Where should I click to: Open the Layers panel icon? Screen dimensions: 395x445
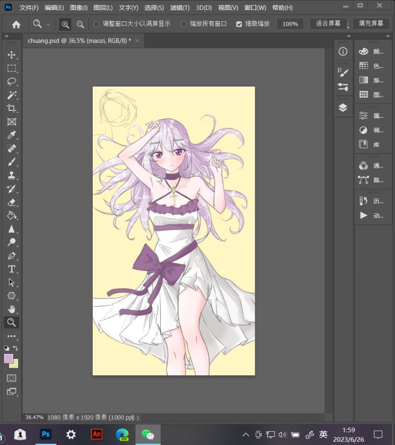pyautogui.click(x=343, y=108)
